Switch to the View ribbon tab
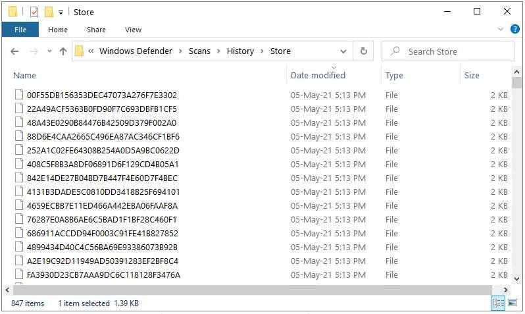 (133, 30)
